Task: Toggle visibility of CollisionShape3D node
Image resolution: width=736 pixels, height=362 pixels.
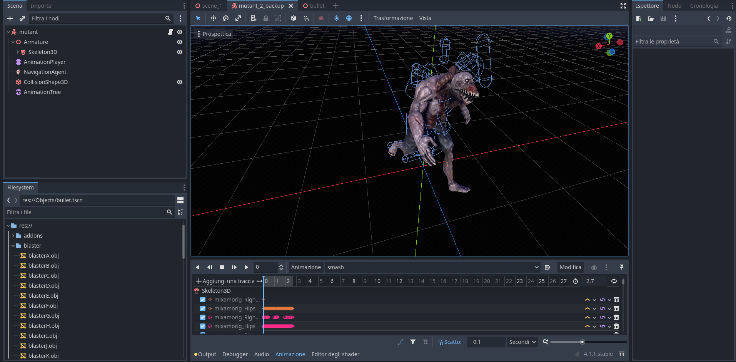Action: tap(179, 82)
